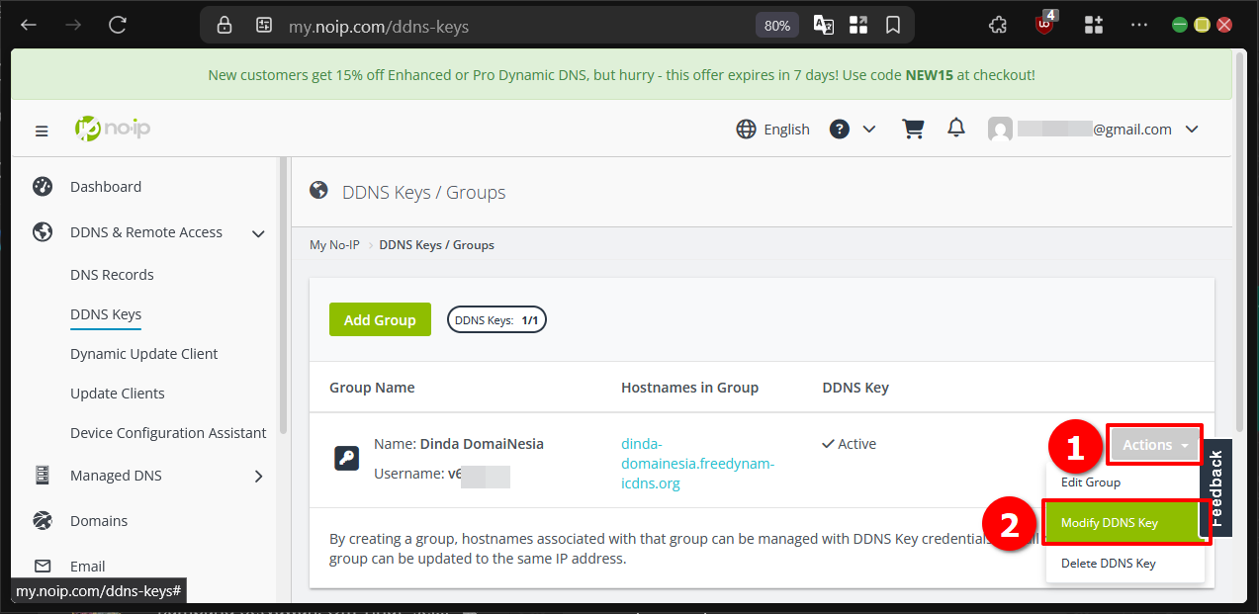This screenshot has width=1259, height=614.
Task: Click the uBlock shield icon
Action: 1045,25
